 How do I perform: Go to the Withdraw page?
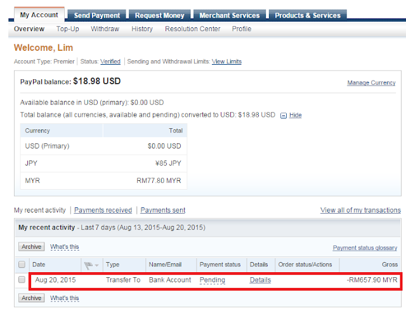[x=105, y=29]
